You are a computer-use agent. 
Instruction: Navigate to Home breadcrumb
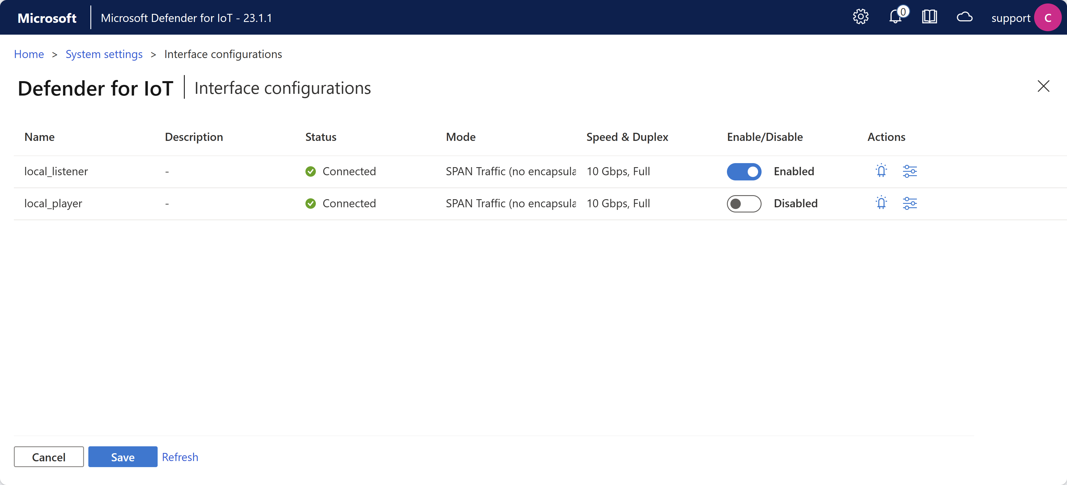pyautogui.click(x=28, y=54)
